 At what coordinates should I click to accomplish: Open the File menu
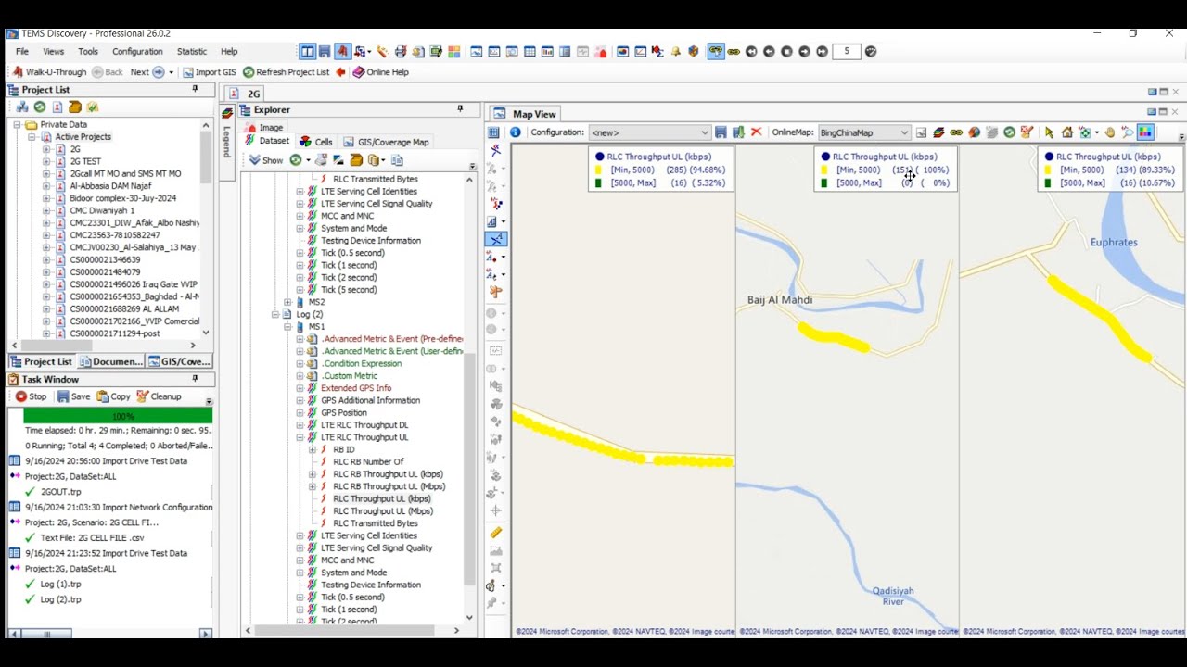(x=22, y=52)
